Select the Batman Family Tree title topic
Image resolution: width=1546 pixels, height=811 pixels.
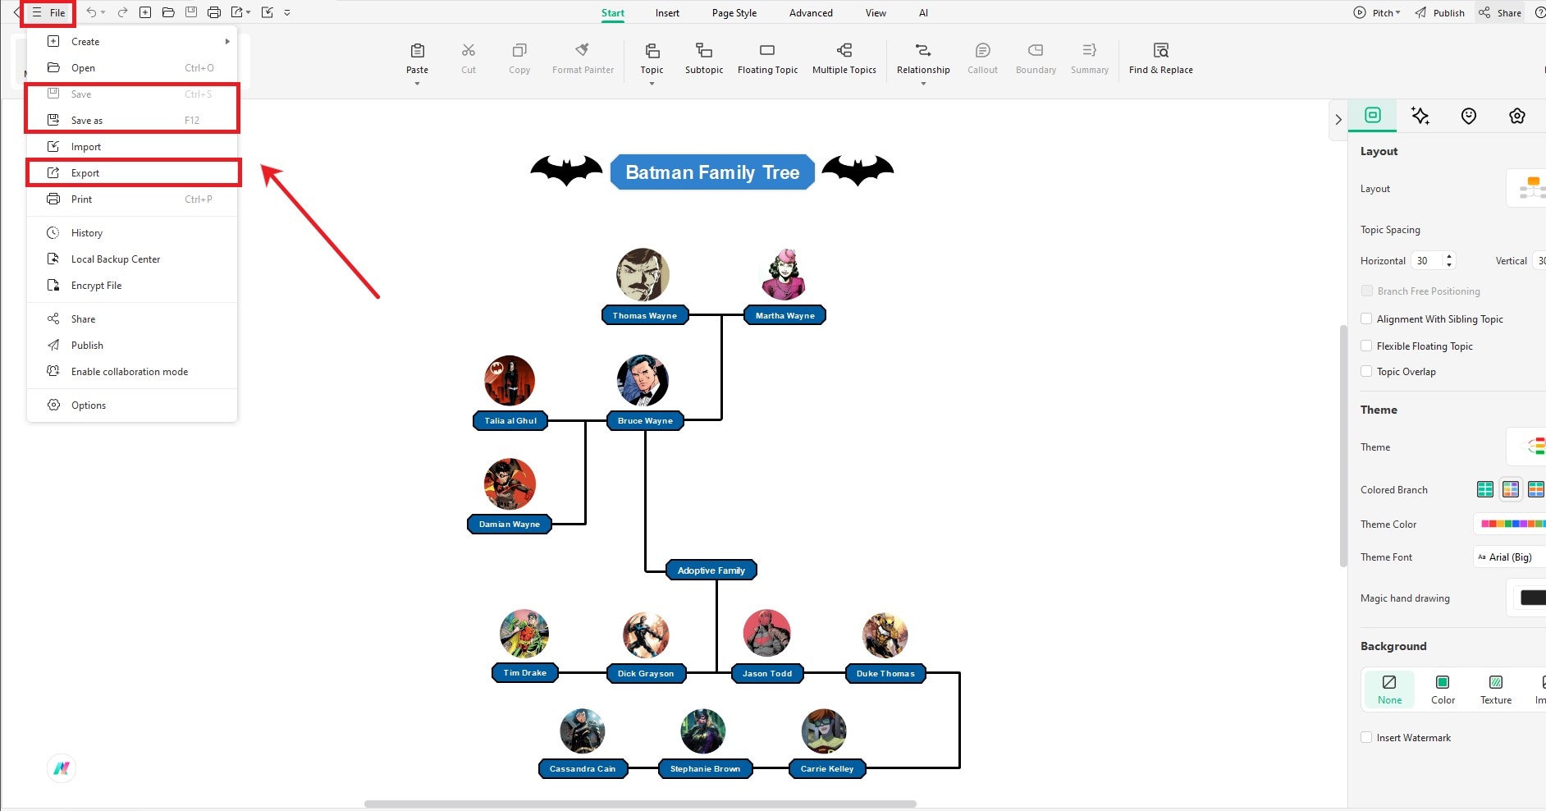pyautogui.click(x=712, y=172)
